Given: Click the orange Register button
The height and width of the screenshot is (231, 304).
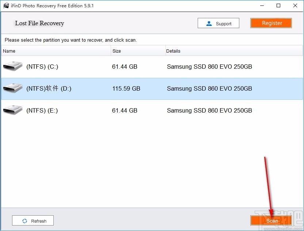Looking at the screenshot, I should coord(271,23).
